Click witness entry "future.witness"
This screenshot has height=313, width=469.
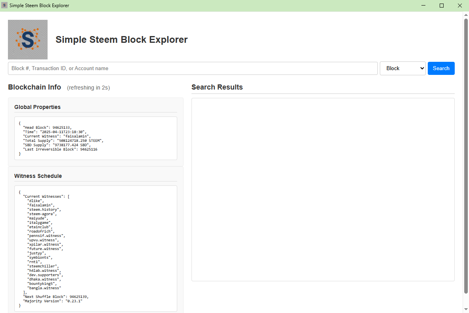coord(45,249)
